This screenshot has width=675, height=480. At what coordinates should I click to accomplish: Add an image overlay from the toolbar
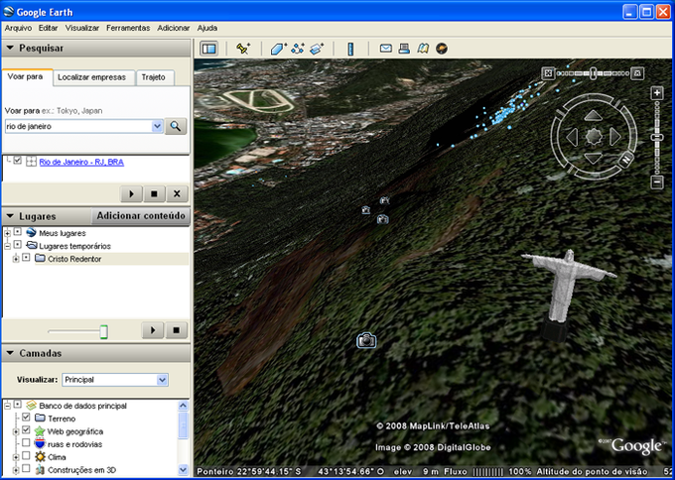[317, 49]
